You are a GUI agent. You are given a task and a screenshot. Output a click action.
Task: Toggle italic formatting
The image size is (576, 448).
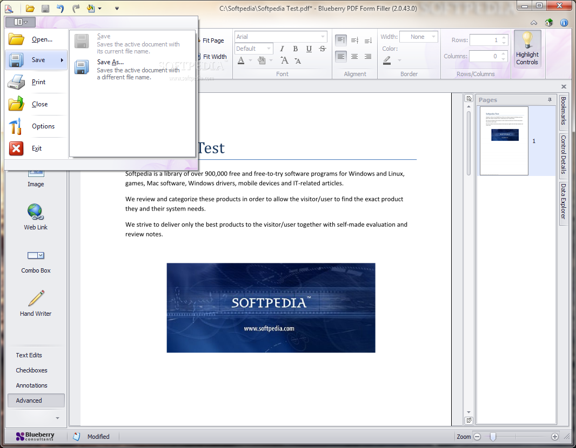coord(282,49)
